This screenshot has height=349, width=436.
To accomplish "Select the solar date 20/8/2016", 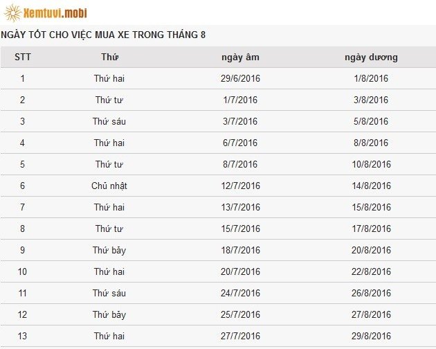I will (371, 250).
